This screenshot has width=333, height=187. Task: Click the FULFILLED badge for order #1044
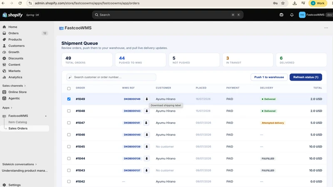[x=268, y=159]
